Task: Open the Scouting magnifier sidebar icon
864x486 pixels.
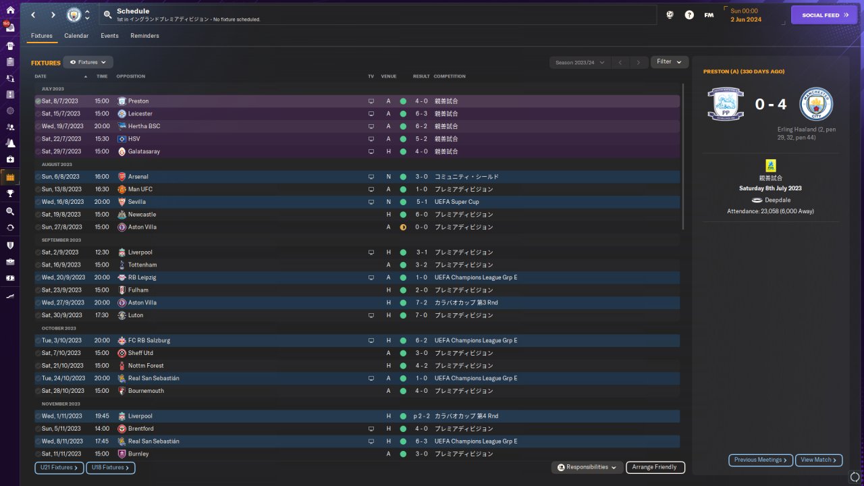Action: coord(9,211)
